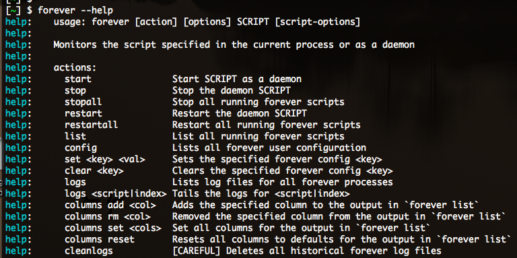Click 'columns set <cols>' action text
Screen dimensions: 517x258
pyautogui.click(x=113, y=228)
